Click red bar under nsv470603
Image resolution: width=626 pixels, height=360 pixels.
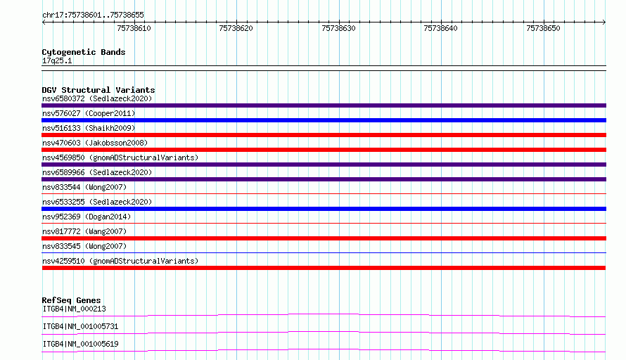324,150
